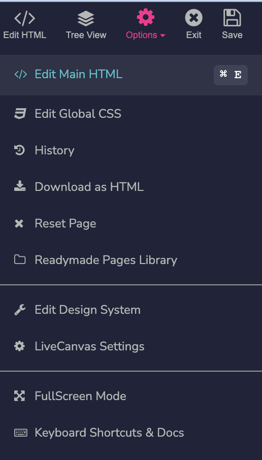Click the download icon for Download as HTML

click(20, 186)
